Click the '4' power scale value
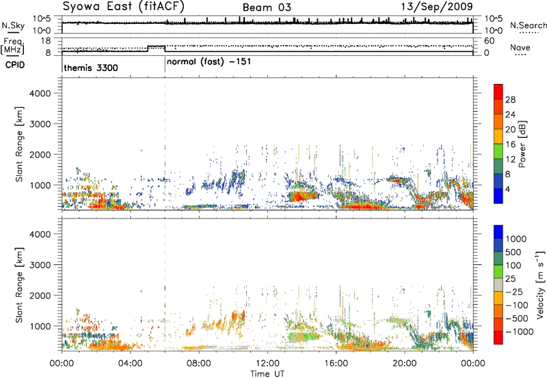Screen dimensions: 547x378 pyautogui.click(x=507, y=189)
